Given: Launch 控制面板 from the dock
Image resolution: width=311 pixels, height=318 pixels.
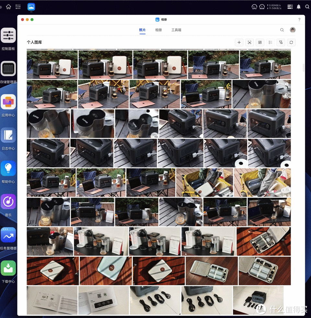Looking at the screenshot, I should (8, 35).
